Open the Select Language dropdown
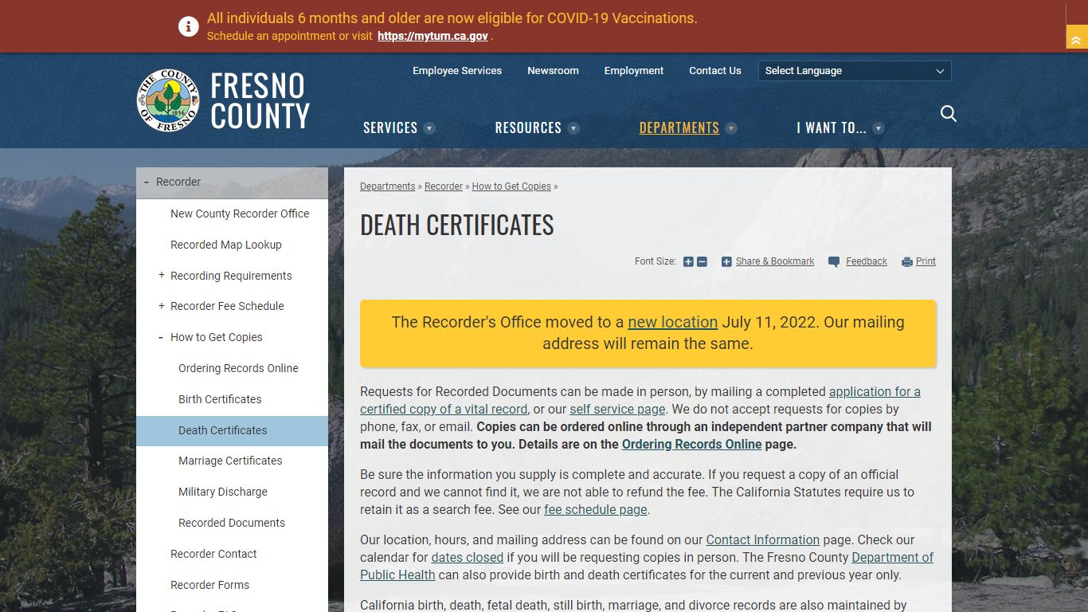The width and height of the screenshot is (1088, 612). 855,71
